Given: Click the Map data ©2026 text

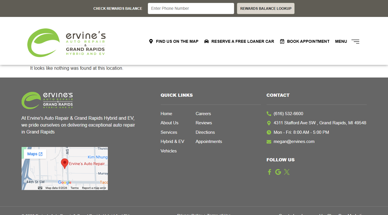Looking at the screenshot, I should pyautogui.click(x=56, y=188).
